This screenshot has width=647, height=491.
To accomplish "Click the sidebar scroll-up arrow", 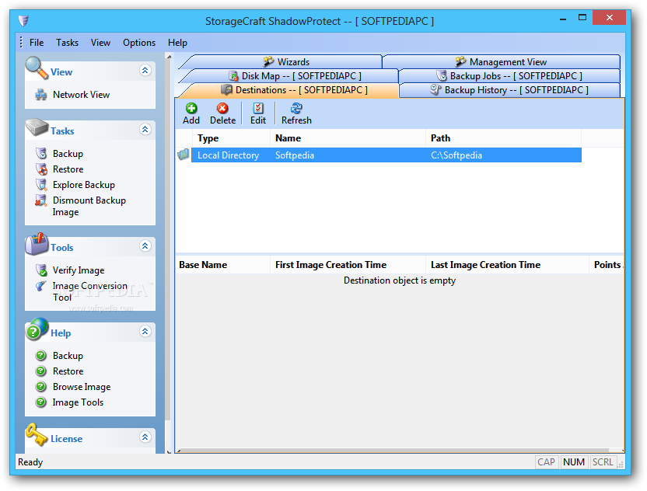I will point(168,57).
